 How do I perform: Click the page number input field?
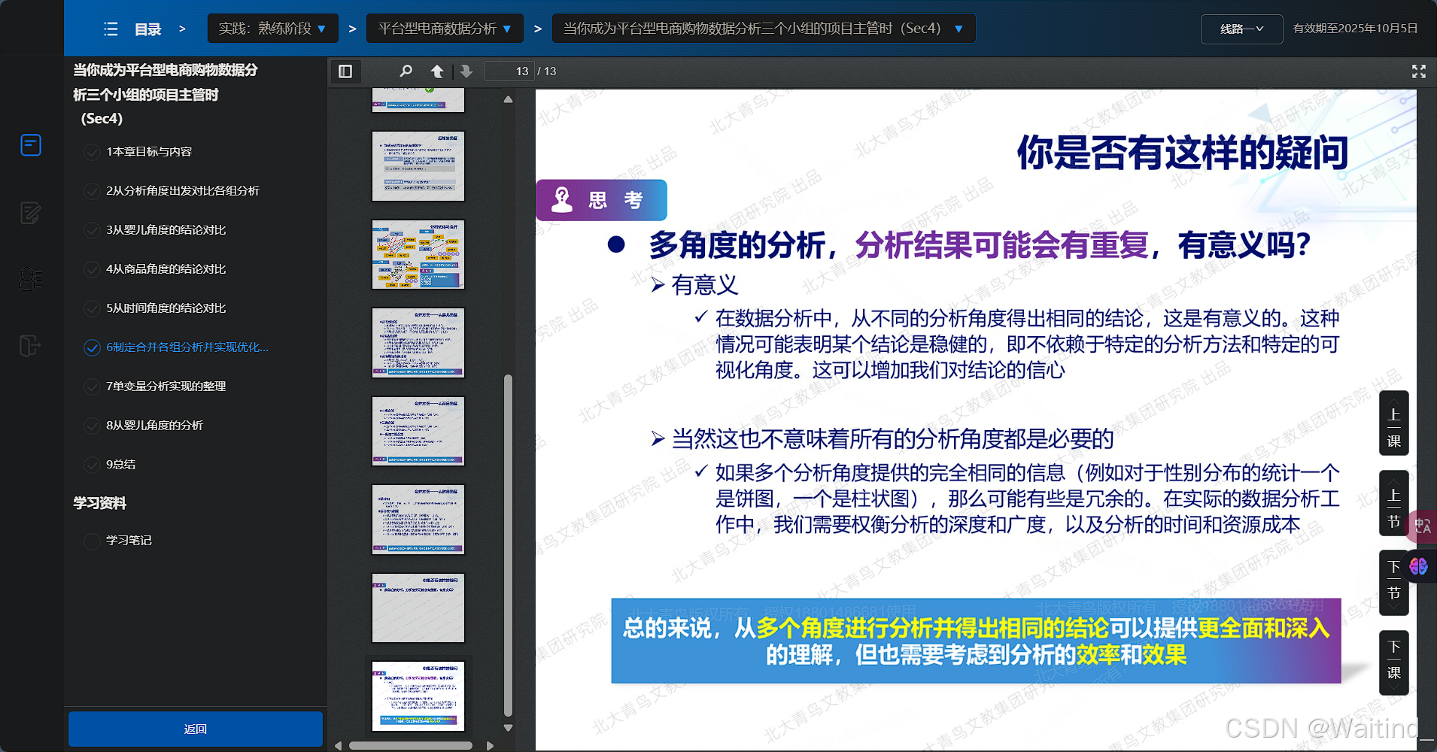coord(509,71)
